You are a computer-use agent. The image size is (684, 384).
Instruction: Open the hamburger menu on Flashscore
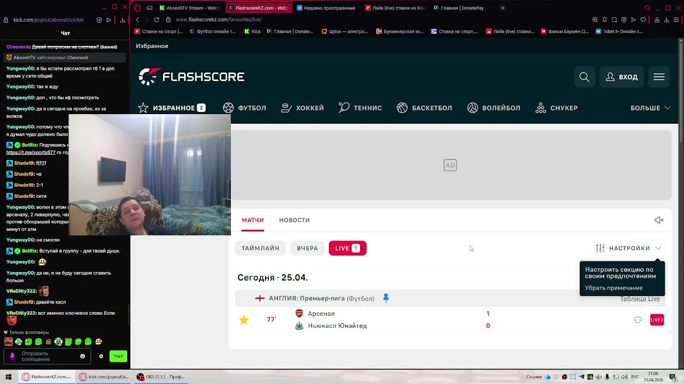click(659, 77)
